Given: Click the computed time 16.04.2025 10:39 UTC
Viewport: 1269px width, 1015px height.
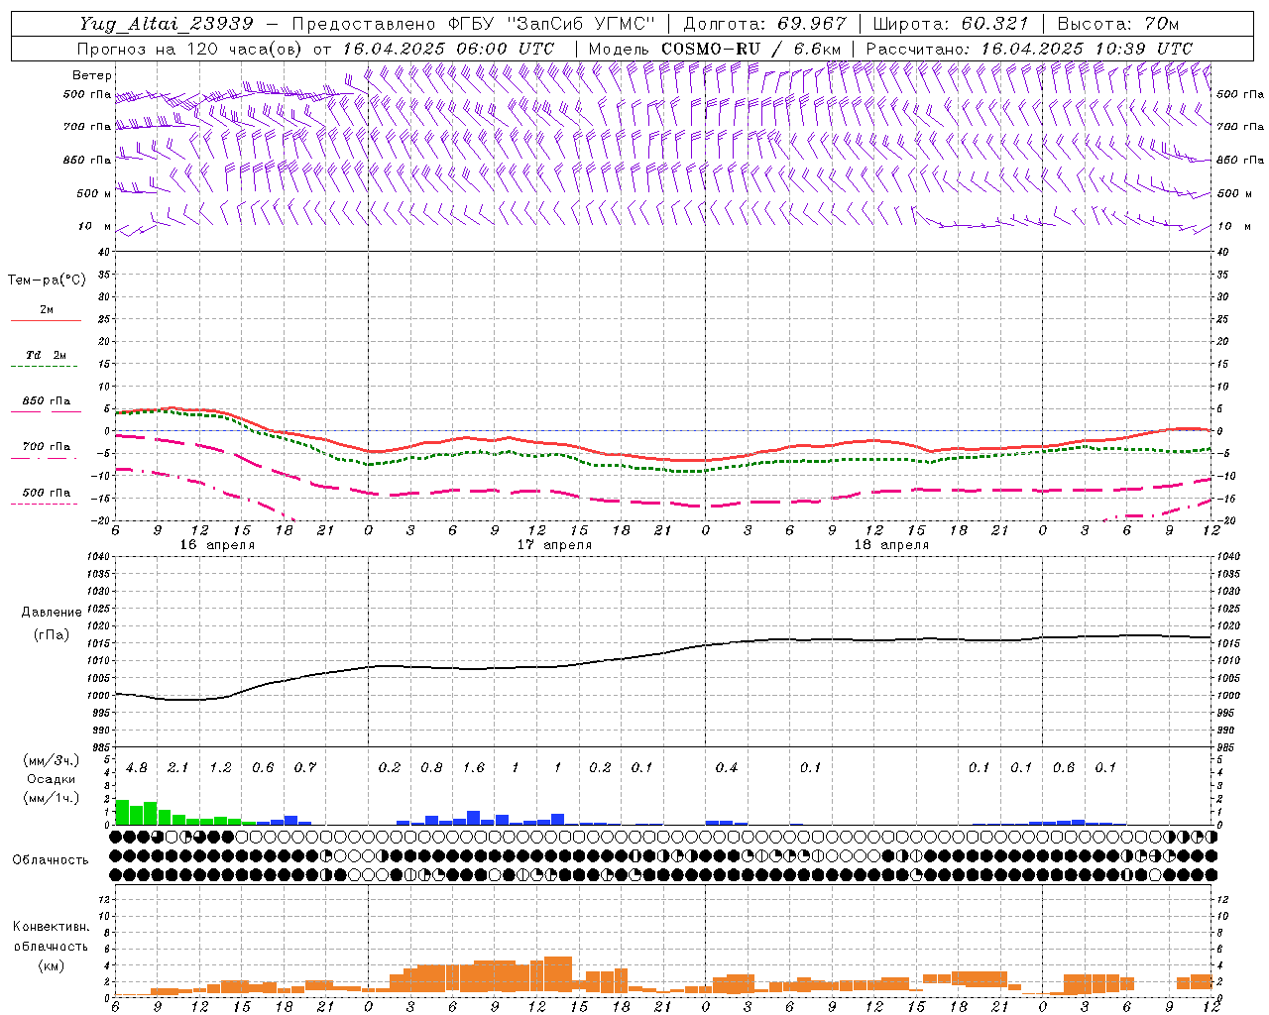Looking at the screenshot, I should pyautogui.click(x=1087, y=49).
